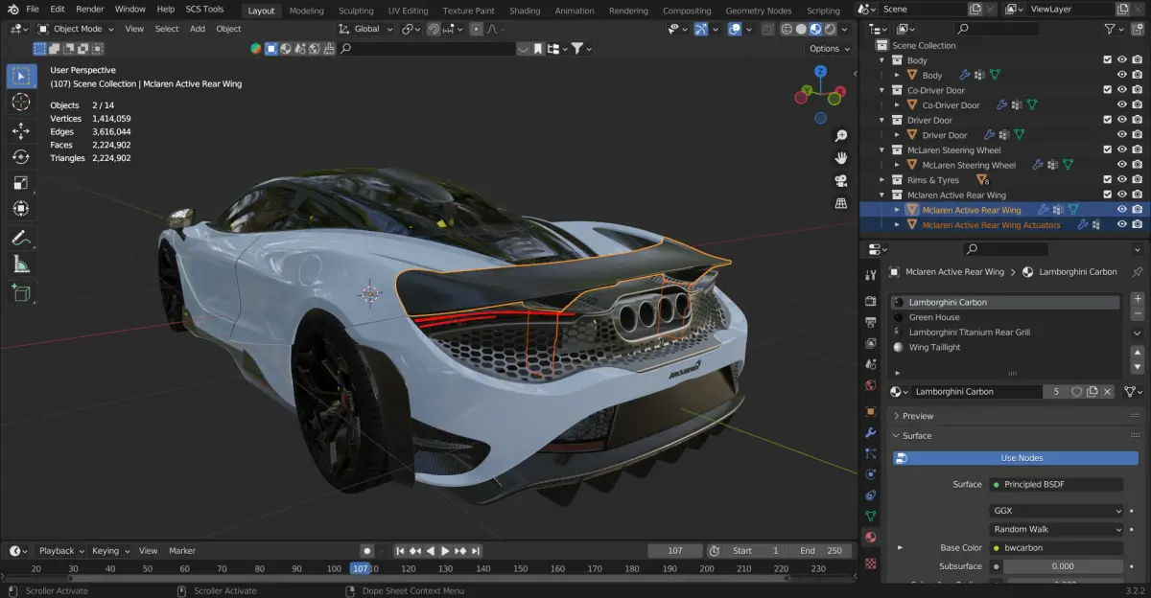
Task: Open the Output properties tab
Action: [870, 322]
